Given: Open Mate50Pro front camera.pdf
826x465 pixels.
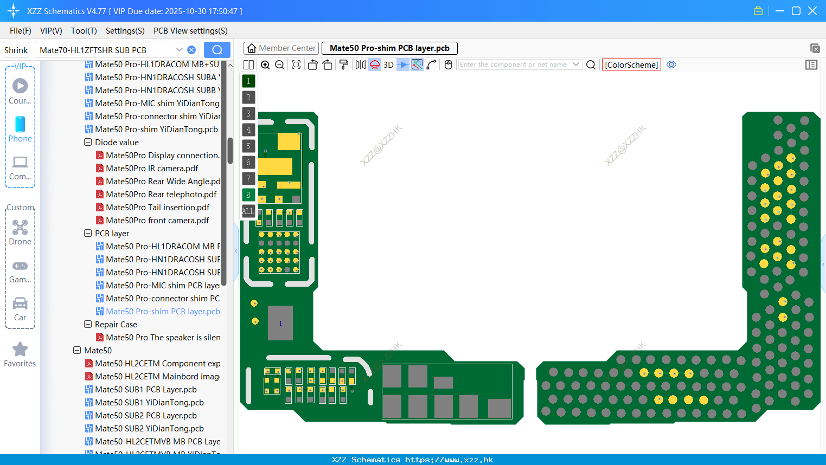Looking at the screenshot, I should 157,221.
